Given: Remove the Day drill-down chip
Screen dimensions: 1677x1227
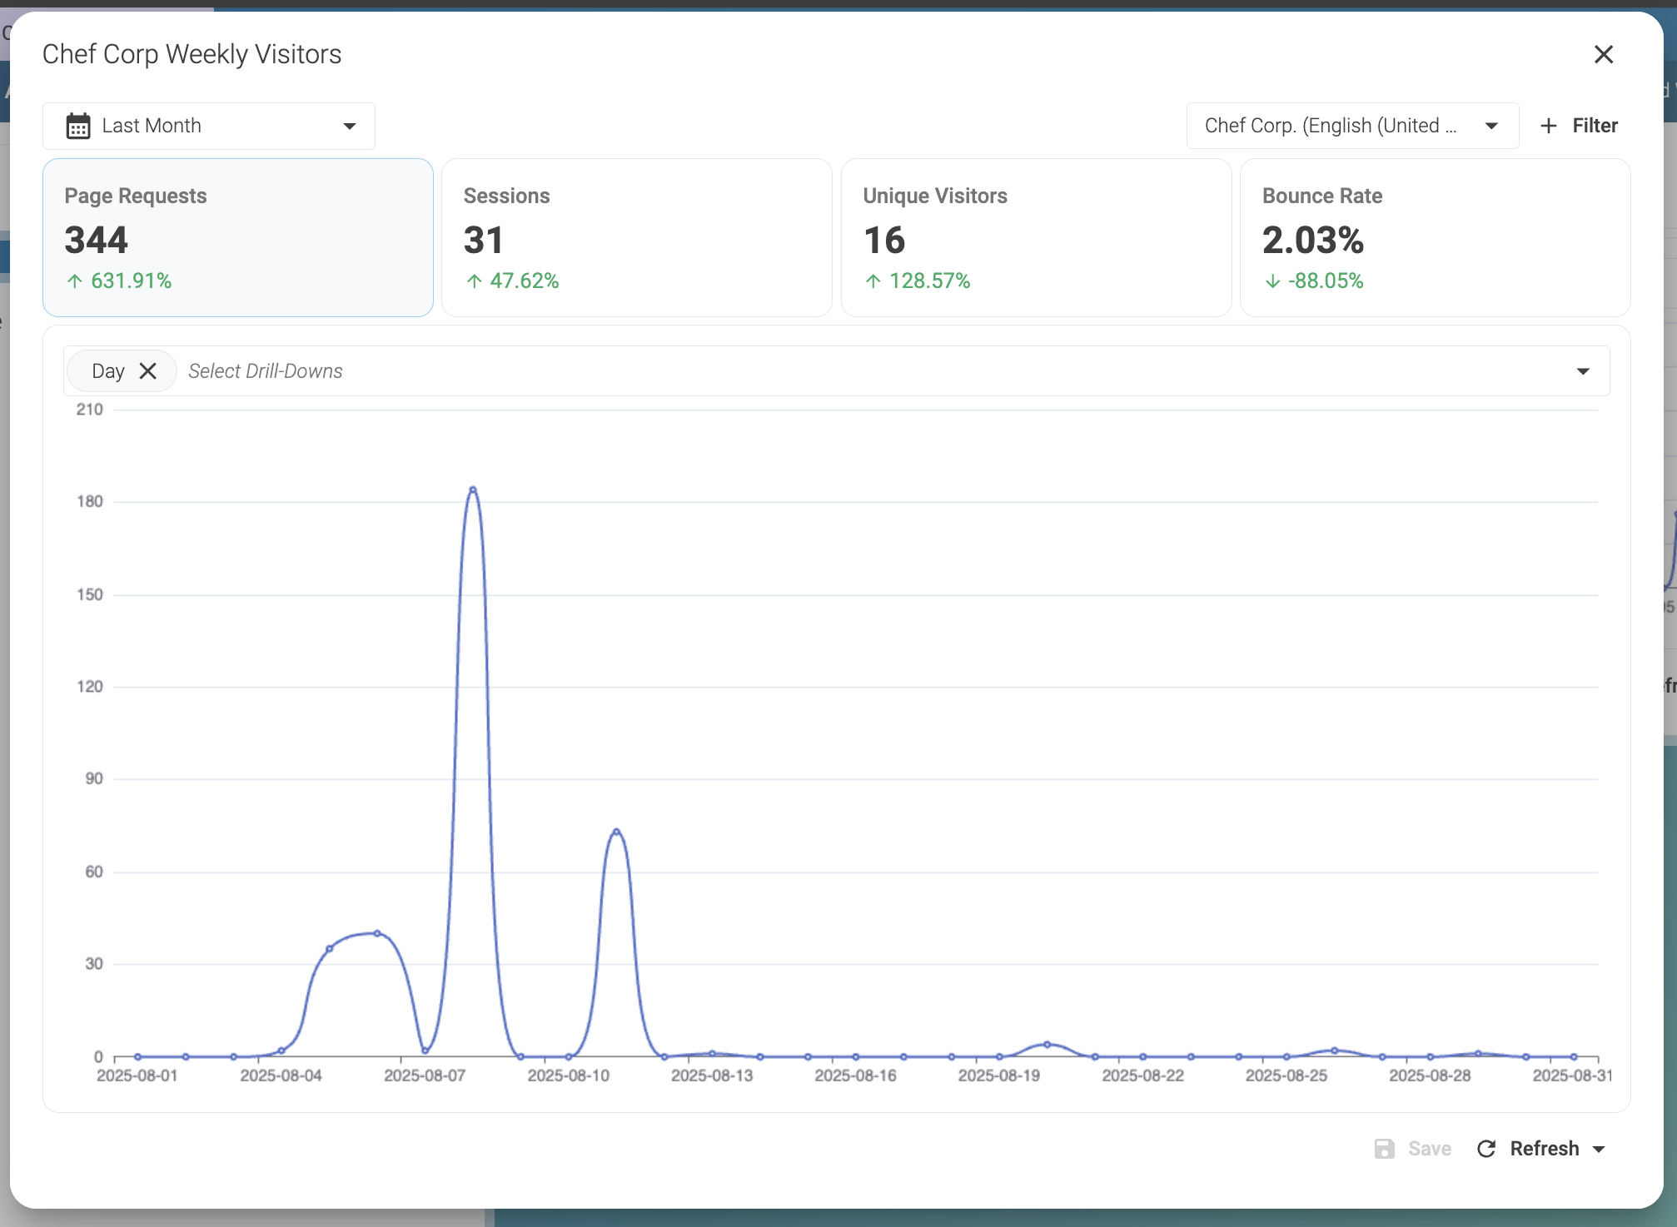Looking at the screenshot, I should [x=148, y=371].
